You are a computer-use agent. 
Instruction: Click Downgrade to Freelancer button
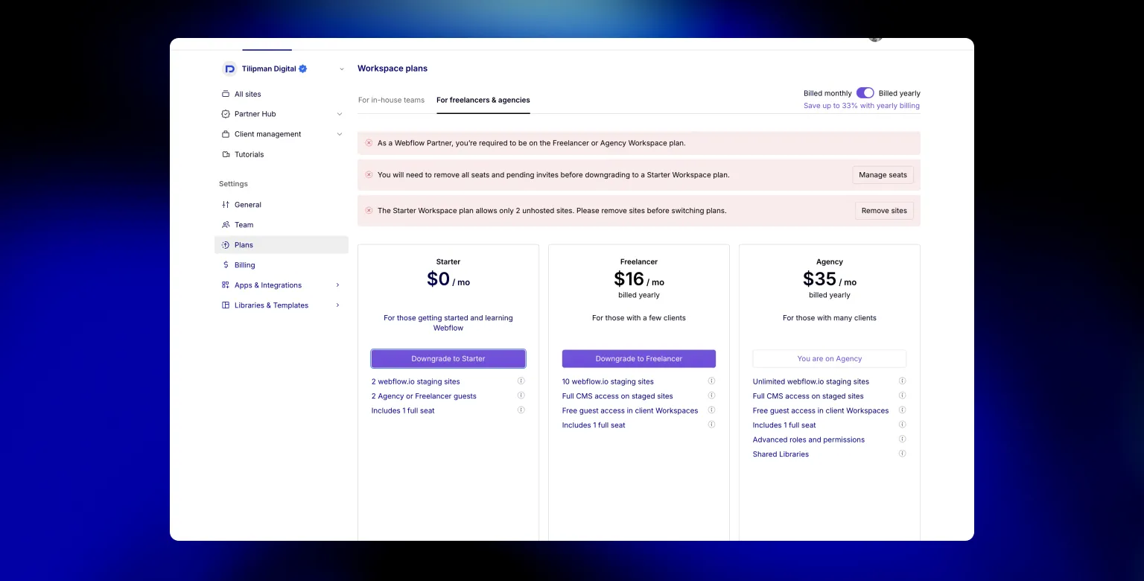click(639, 358)
